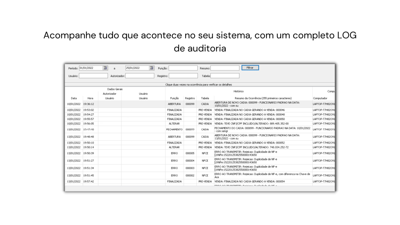Image resolution: width=400 pixels, height=225 pixels.
Task: Click the Tabela column header
Action: coord(205,98)
